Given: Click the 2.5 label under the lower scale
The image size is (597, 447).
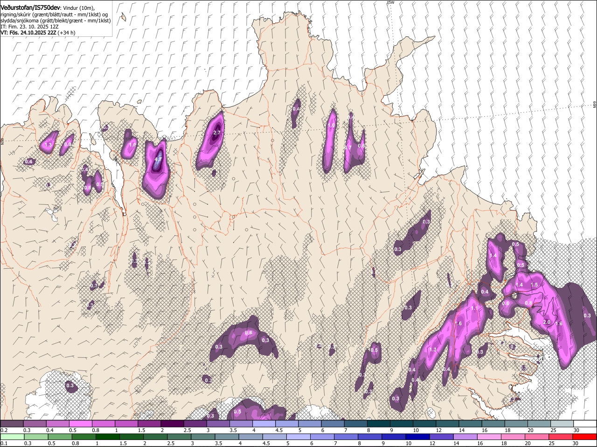Looking at the screenshot, I should 171,443.
